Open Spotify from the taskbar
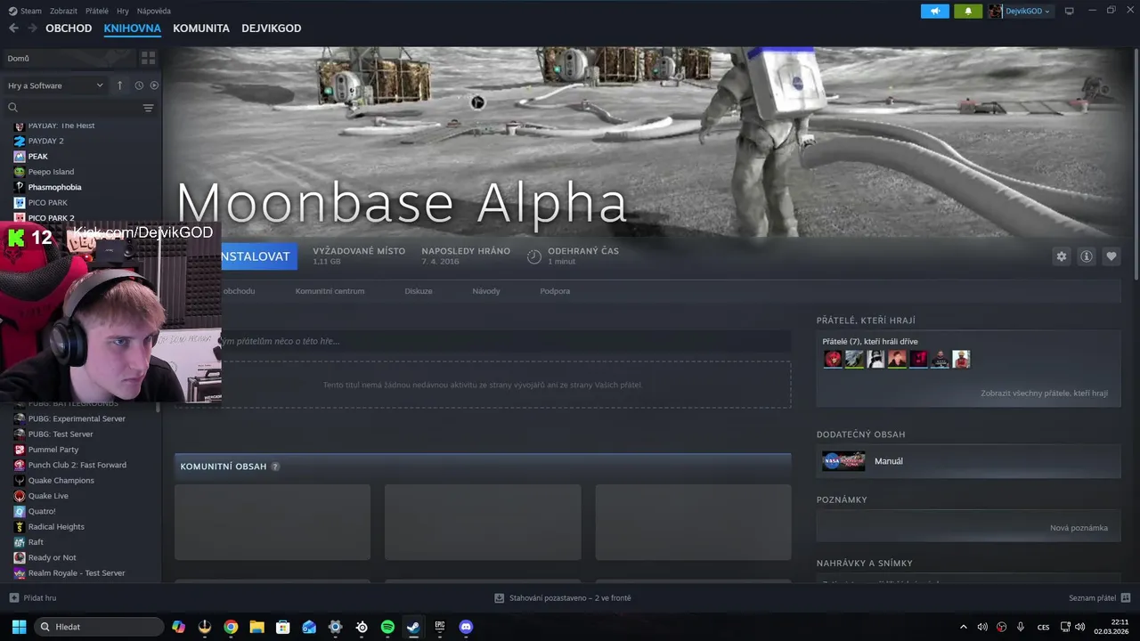1140x641 pixels. click(387, 627)
